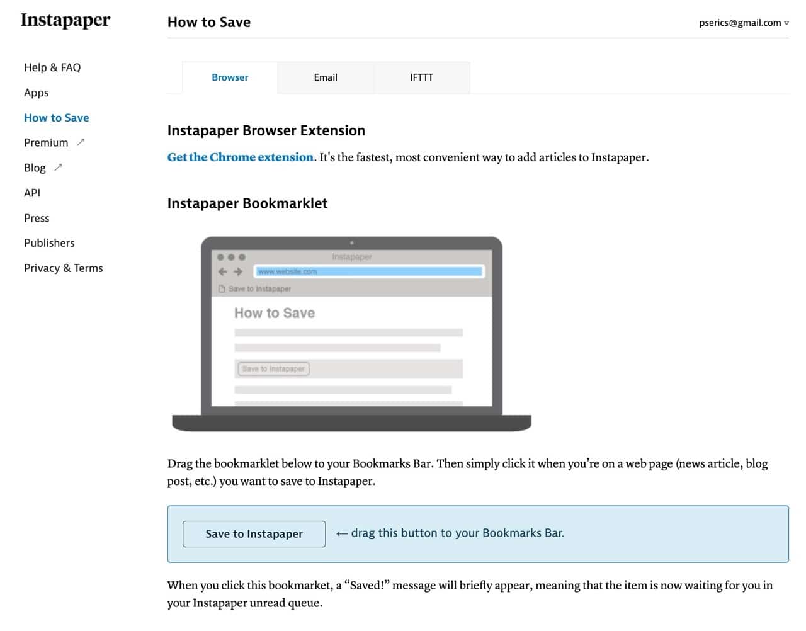Open API page
The height and width of the screenshot is (631, 806).
coord(32,193)
